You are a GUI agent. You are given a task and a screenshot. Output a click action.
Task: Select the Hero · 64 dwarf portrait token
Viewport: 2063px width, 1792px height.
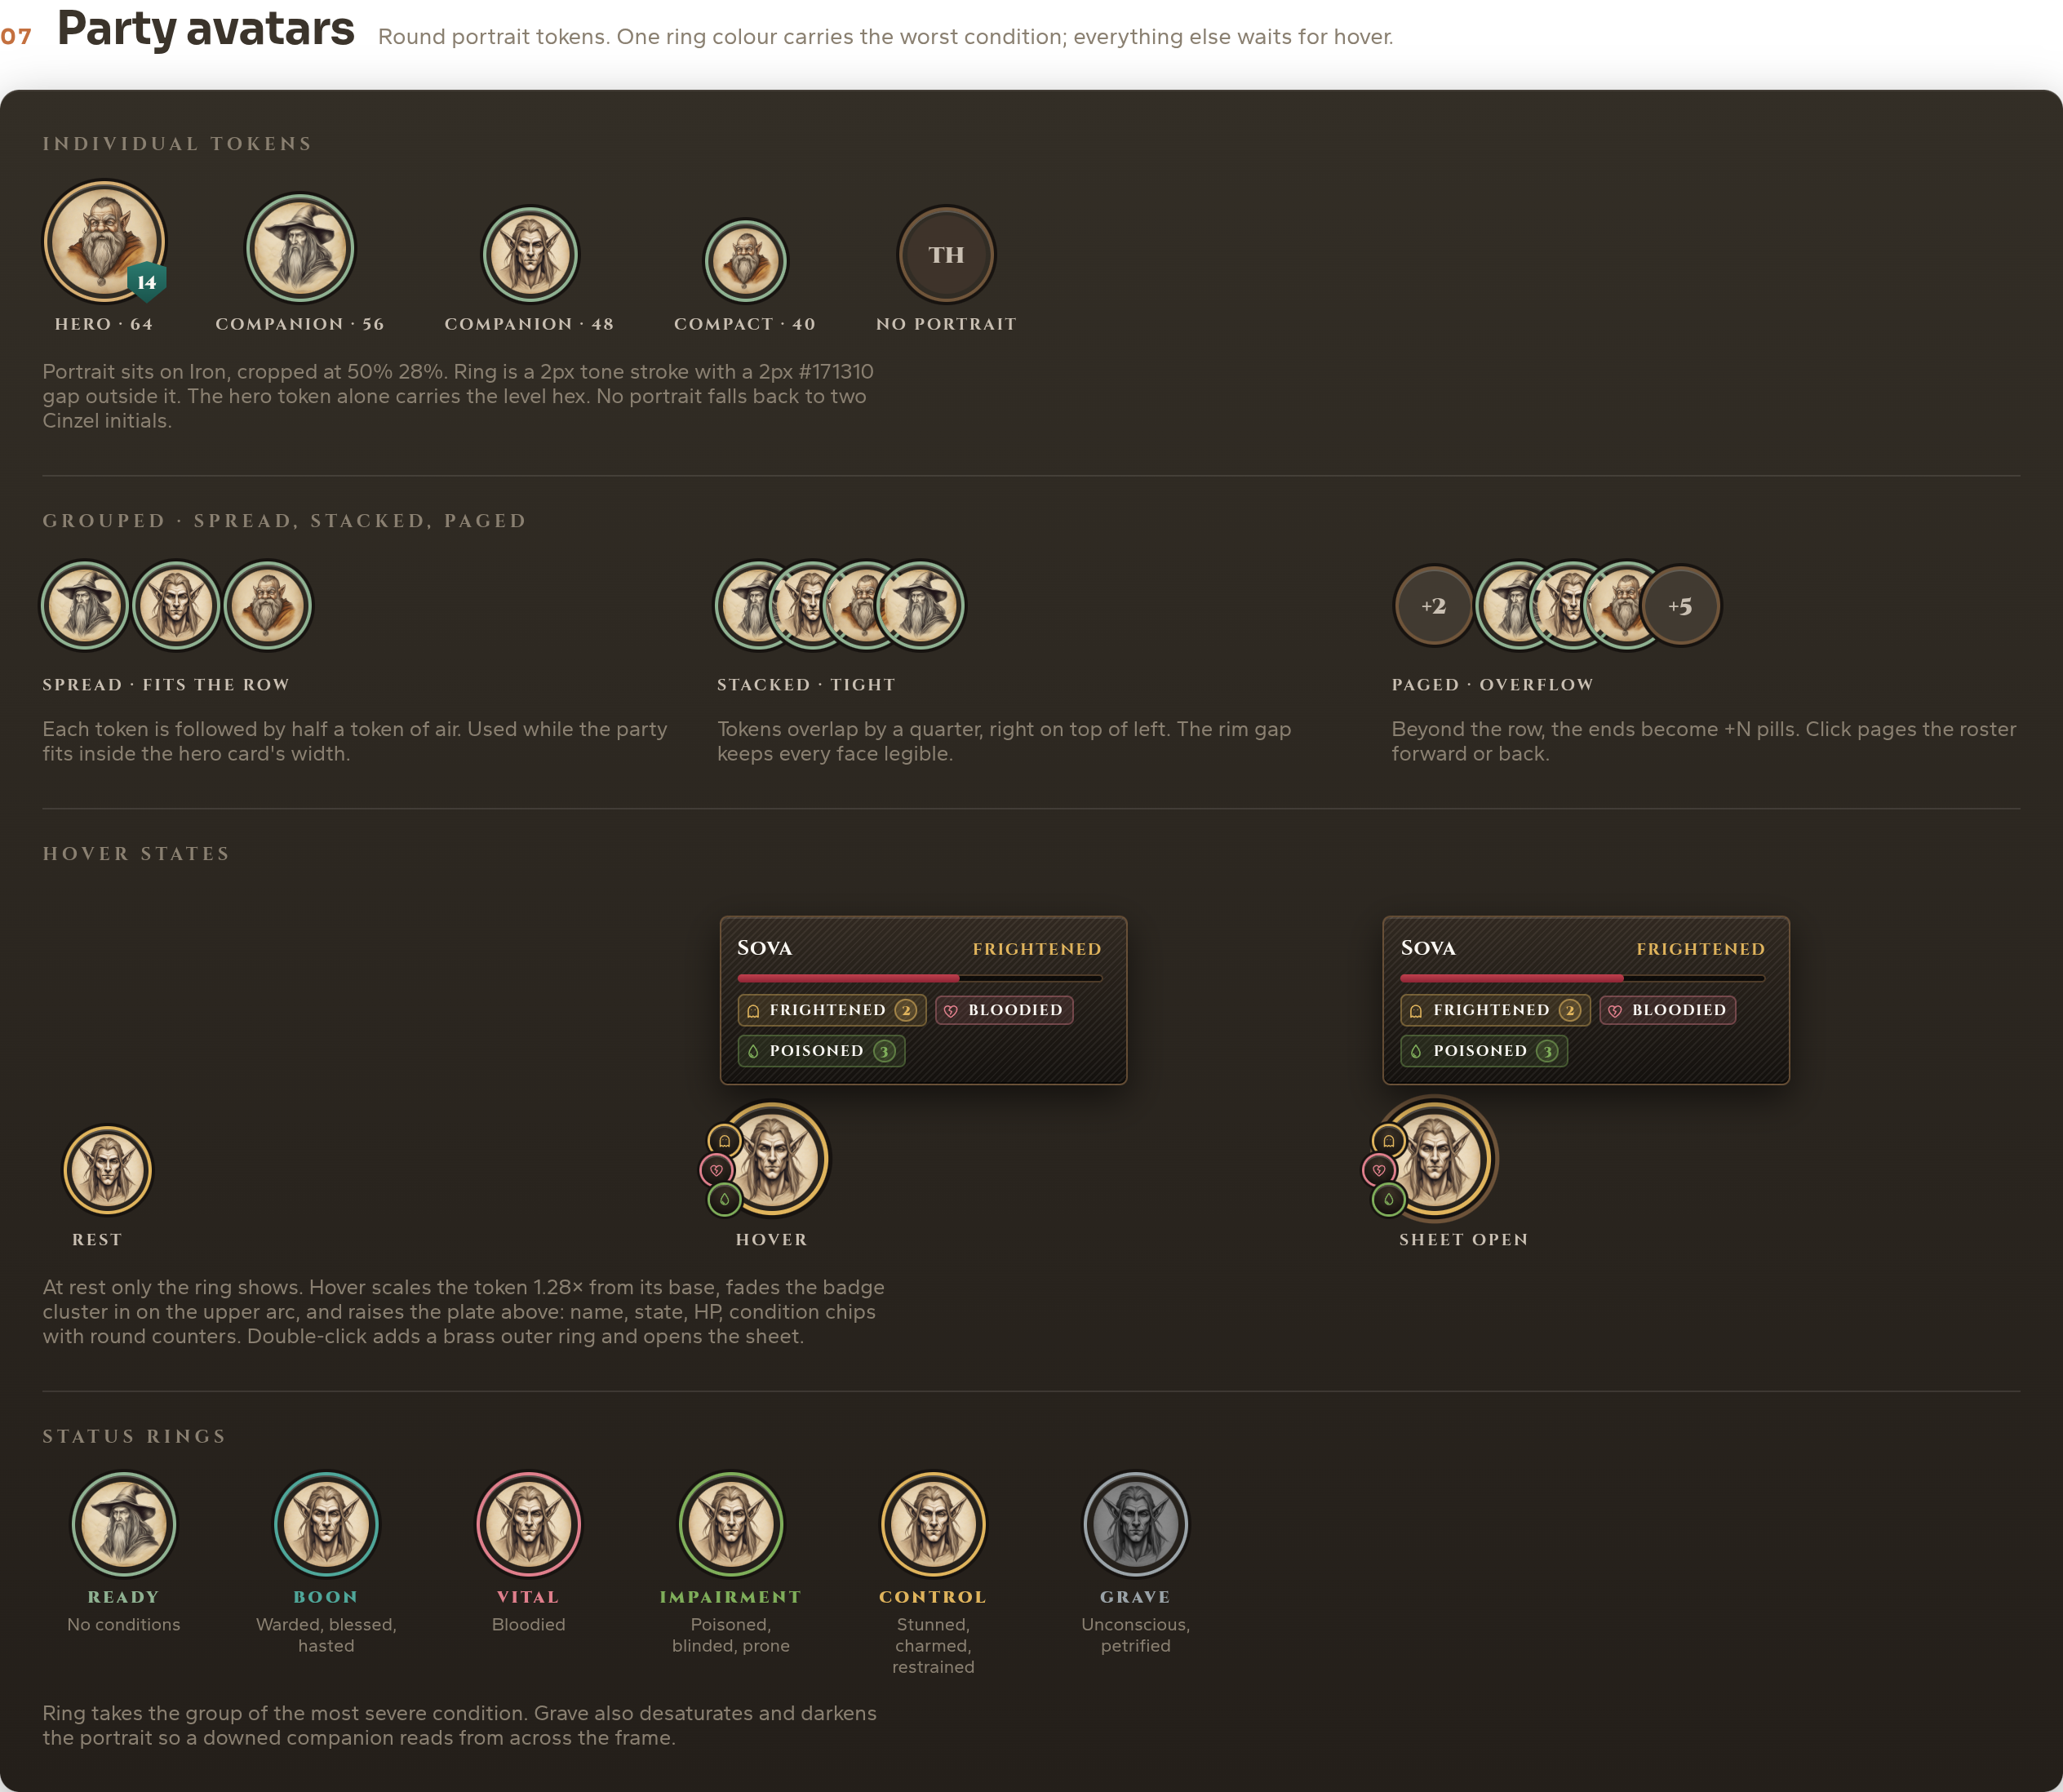tap(104, 241)
